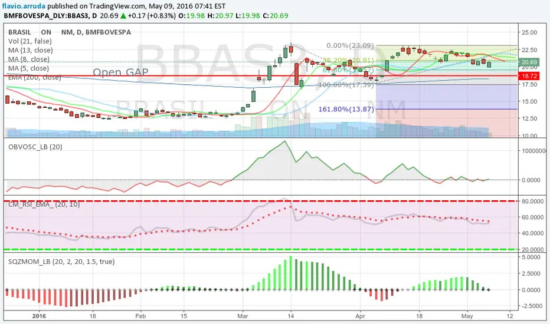Click the 25.00 price scale value

(529, 32)
